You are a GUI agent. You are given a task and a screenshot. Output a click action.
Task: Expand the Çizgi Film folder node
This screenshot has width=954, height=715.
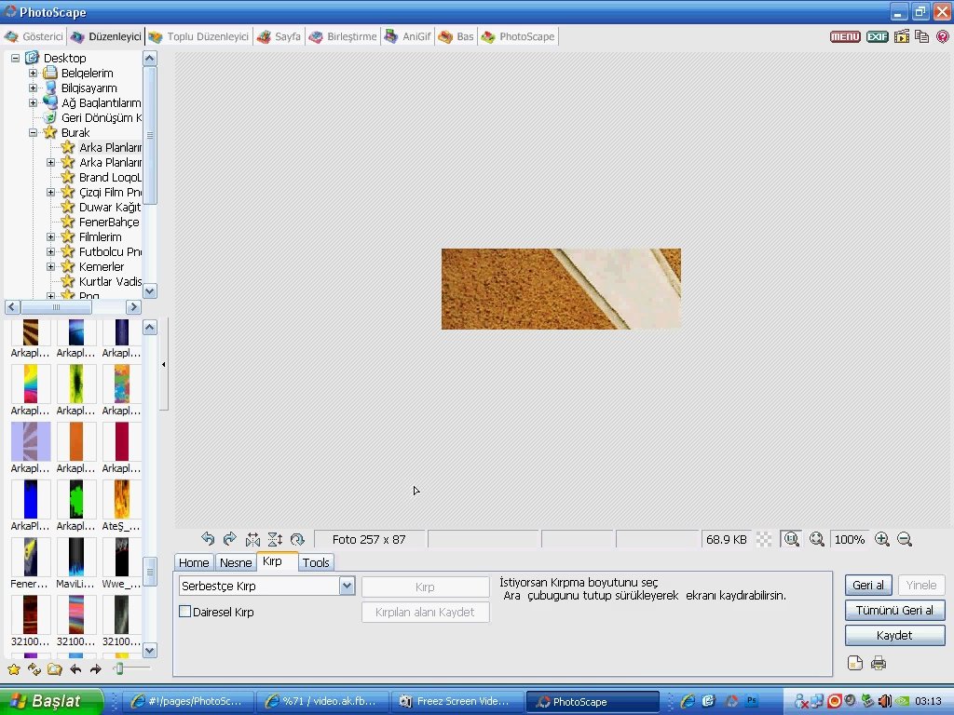tap(51, 192)
